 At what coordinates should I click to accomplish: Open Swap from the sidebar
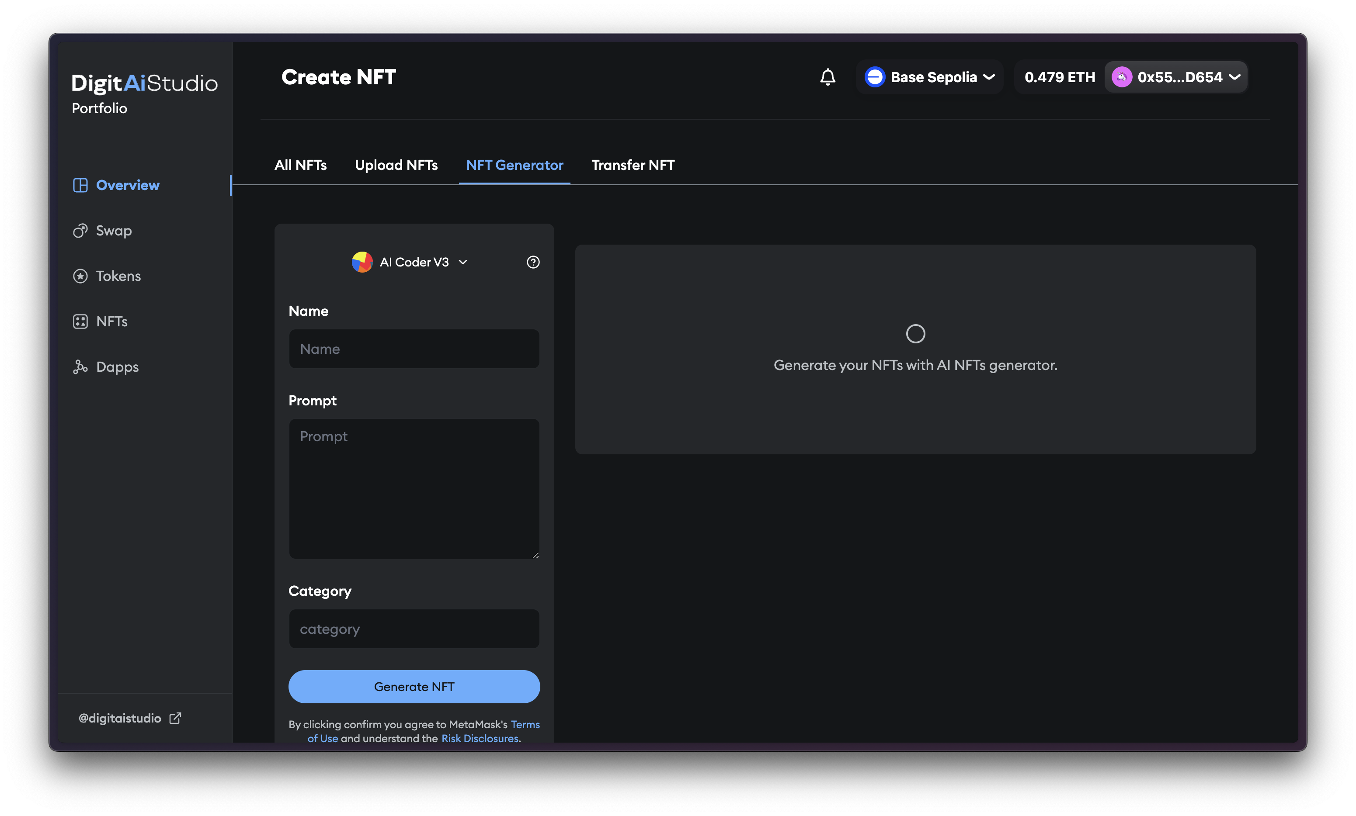coord(113,231)
